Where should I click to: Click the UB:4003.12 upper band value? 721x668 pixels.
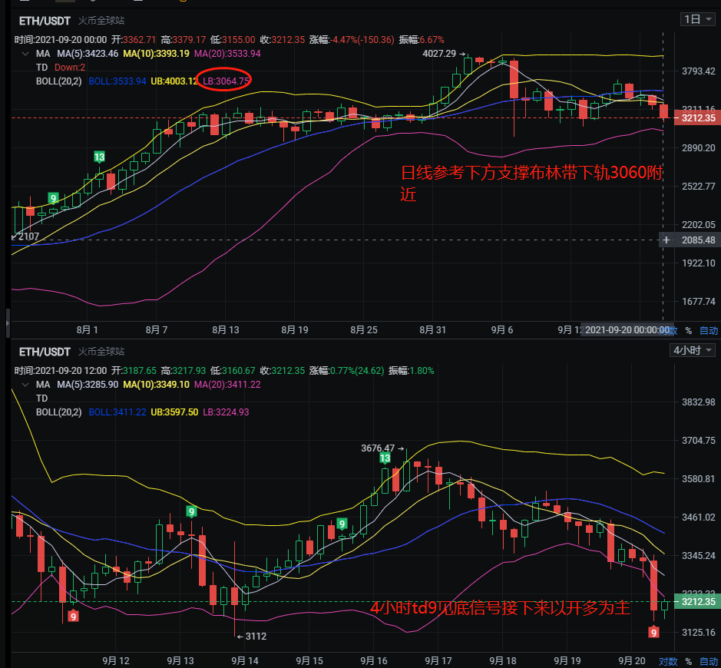pyautogui.click(x=174, y=81)
